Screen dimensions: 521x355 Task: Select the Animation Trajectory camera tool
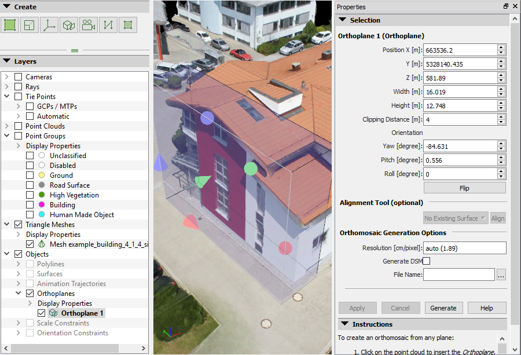point(87,25)
